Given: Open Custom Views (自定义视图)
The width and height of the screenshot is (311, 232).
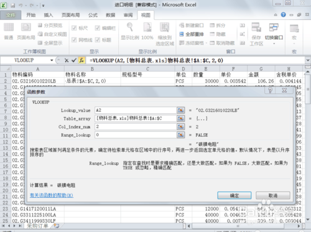Looking at the screenshot, I should (x=52, y=34).
